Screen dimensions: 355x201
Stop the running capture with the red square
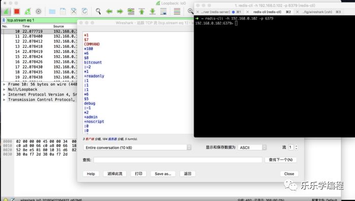[17, 11]
